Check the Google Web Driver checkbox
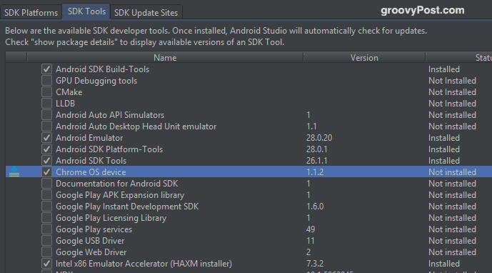492x273 pixels. [x=46, y=252]
